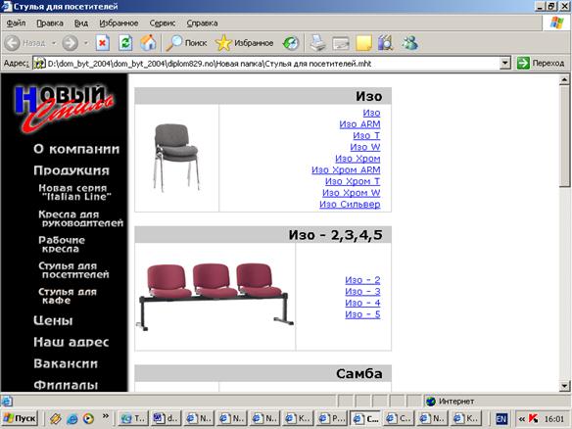Click the Переход go button

click(x=541, y=63)
